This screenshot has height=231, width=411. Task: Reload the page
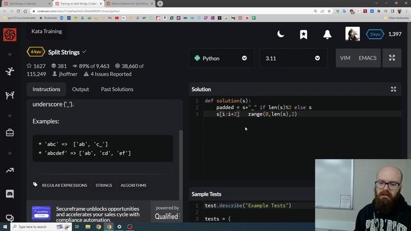click(19, 12)
